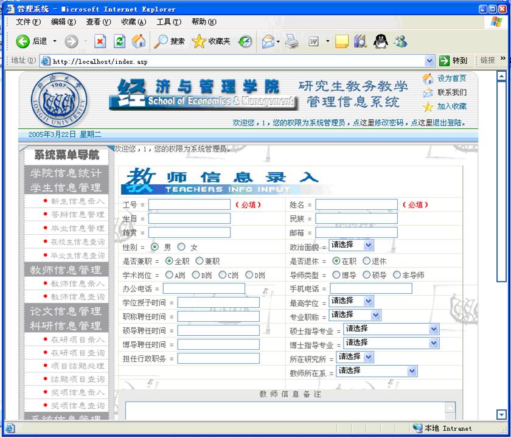511x438 pixels.
Task: Click the green Go arrow button
Action: (x=444, y=61)
